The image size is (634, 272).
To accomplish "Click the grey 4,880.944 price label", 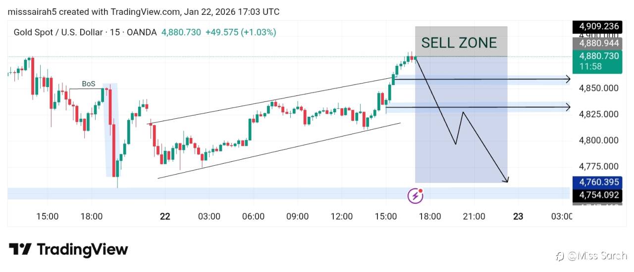I will pyautogui.click(x=597, y=44).
